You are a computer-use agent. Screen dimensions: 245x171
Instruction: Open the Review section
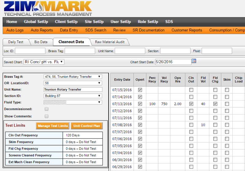(x=119, y=30)
